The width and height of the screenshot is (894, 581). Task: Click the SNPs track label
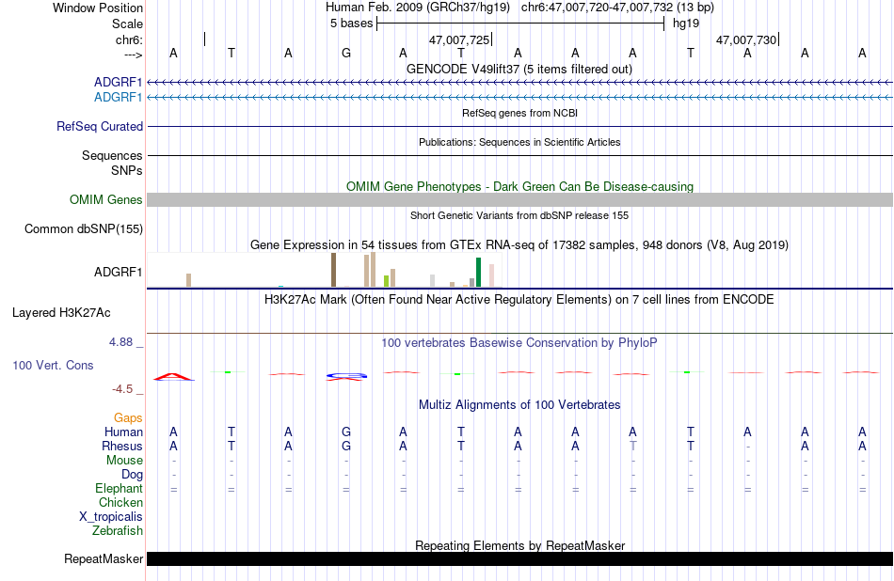(127, 170)
